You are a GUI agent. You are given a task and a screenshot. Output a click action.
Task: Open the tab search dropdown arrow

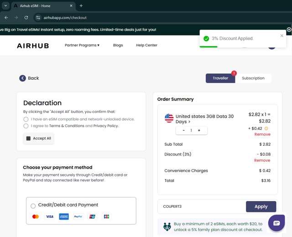(5, 6)
